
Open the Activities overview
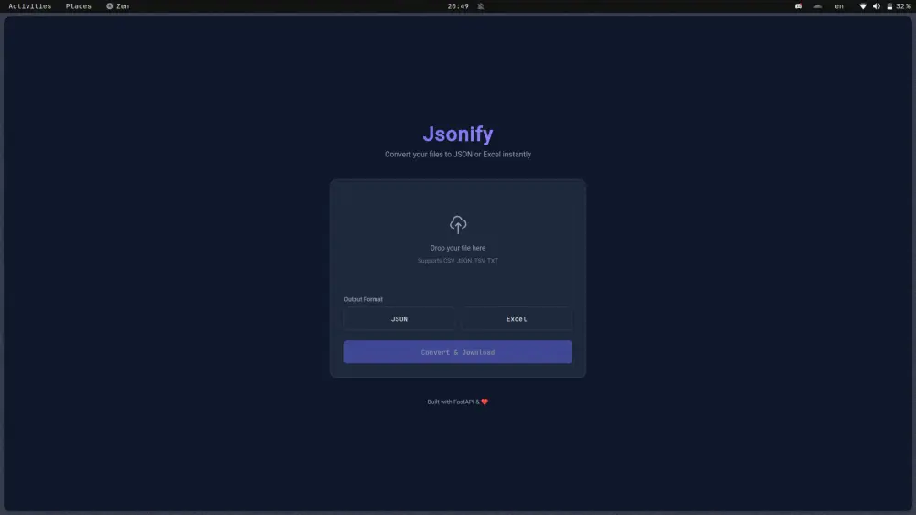pos(30,6)
